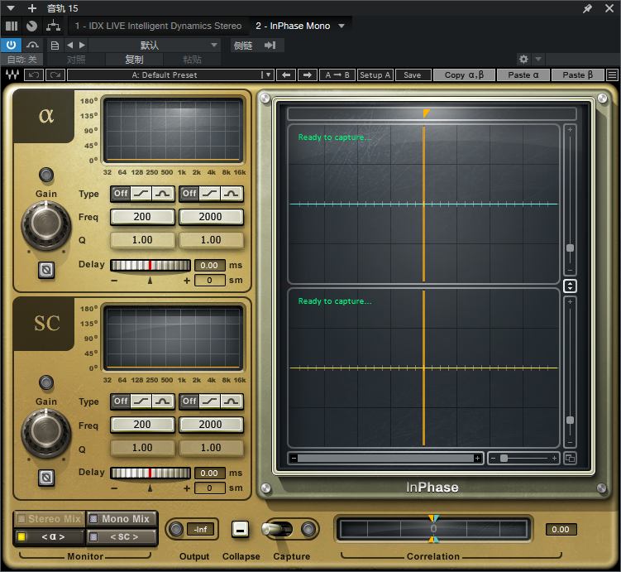Open the track menu triangle at top-left

[11, 8]
